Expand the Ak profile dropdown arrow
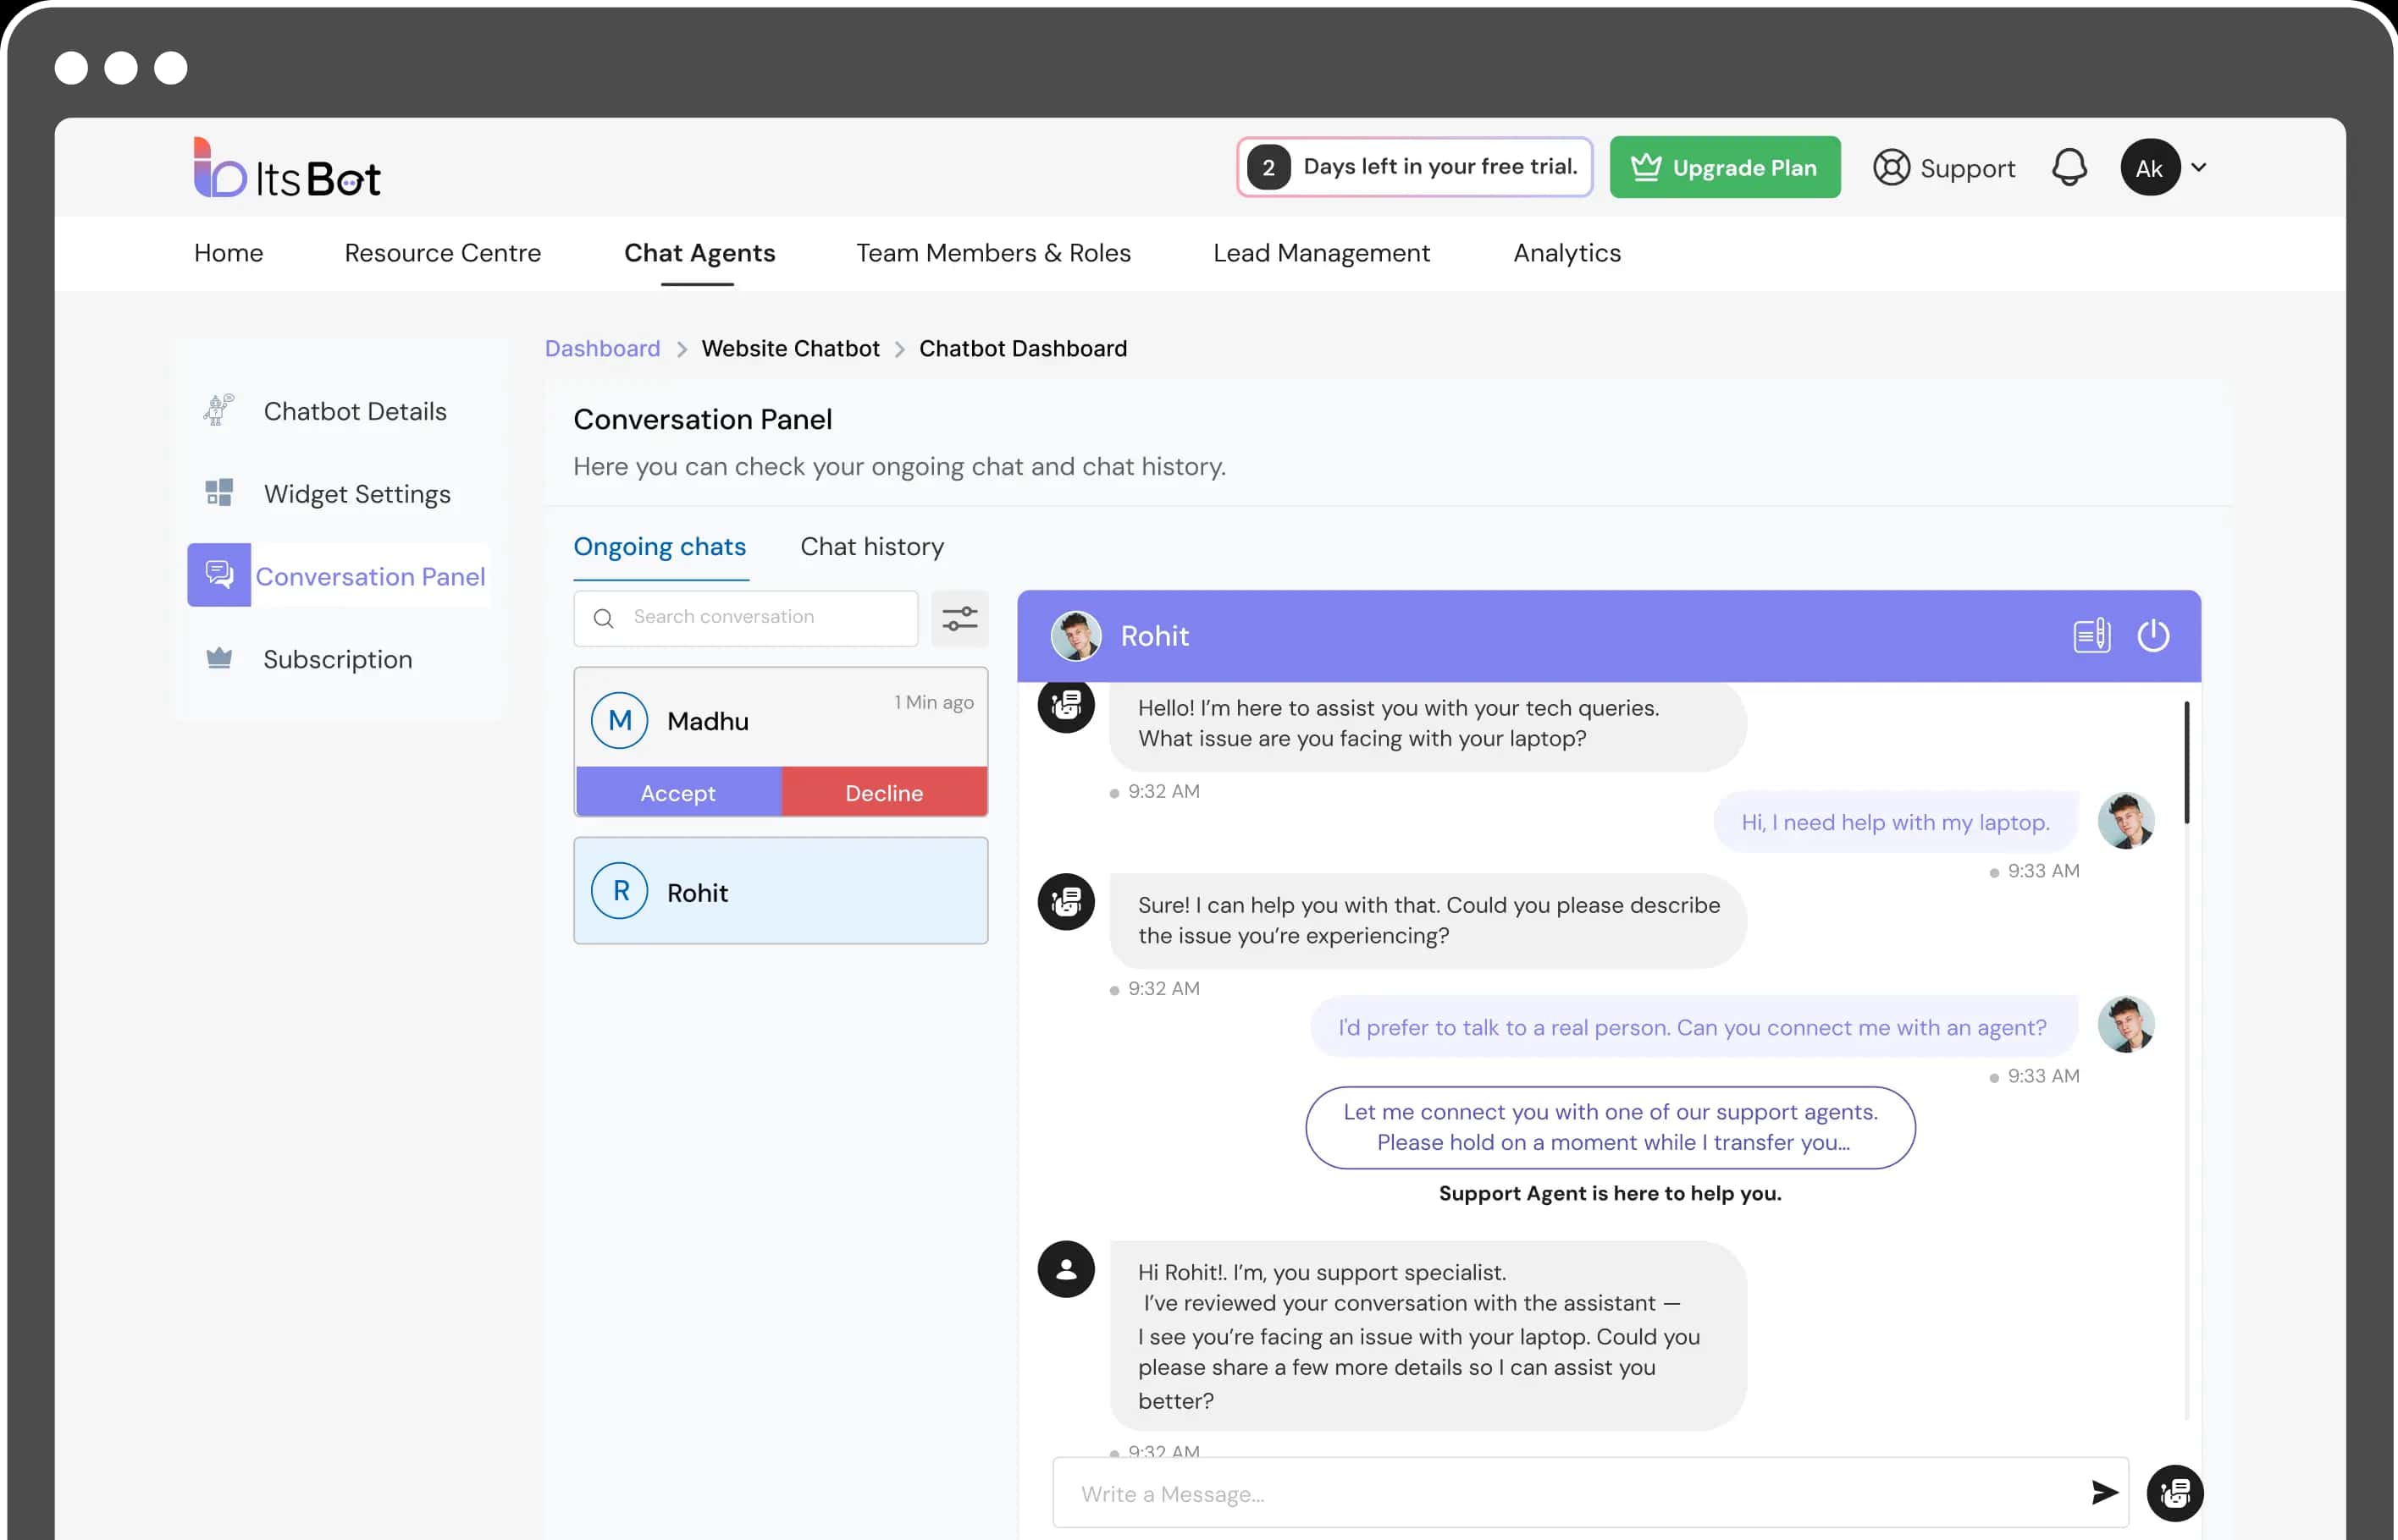Image resolution: width=2398 pixels, height=1540 pixels. [x=2199, y=167]
